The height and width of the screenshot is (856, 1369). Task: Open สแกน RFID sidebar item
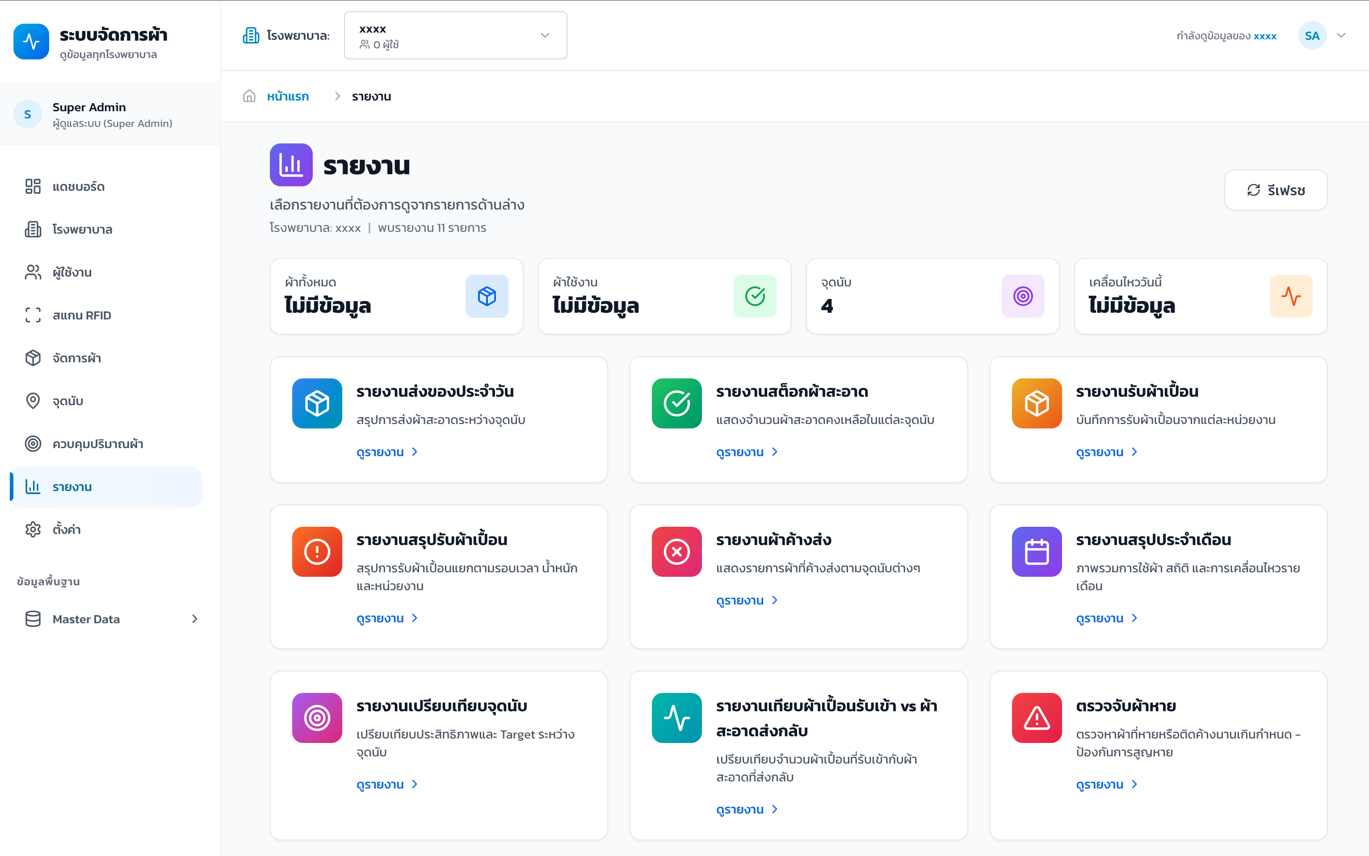81,315
